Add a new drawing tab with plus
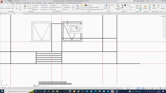Viewport: 166px width, 93px height. coord(25,14)
